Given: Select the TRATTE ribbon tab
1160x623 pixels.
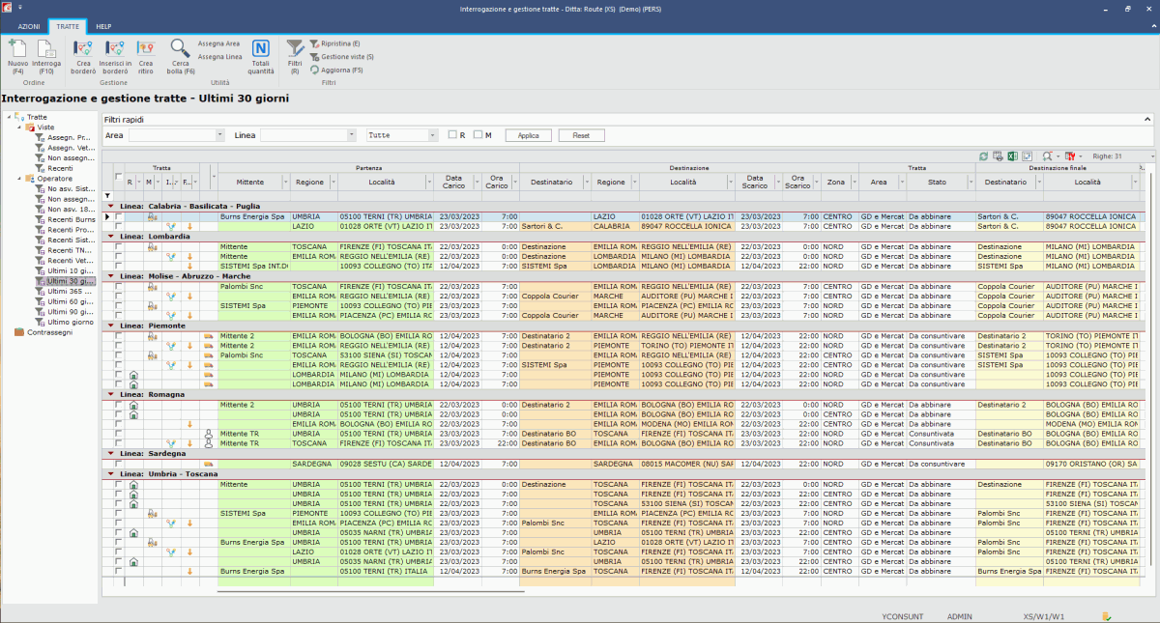Looking at the screenshot, I should 68,27.
